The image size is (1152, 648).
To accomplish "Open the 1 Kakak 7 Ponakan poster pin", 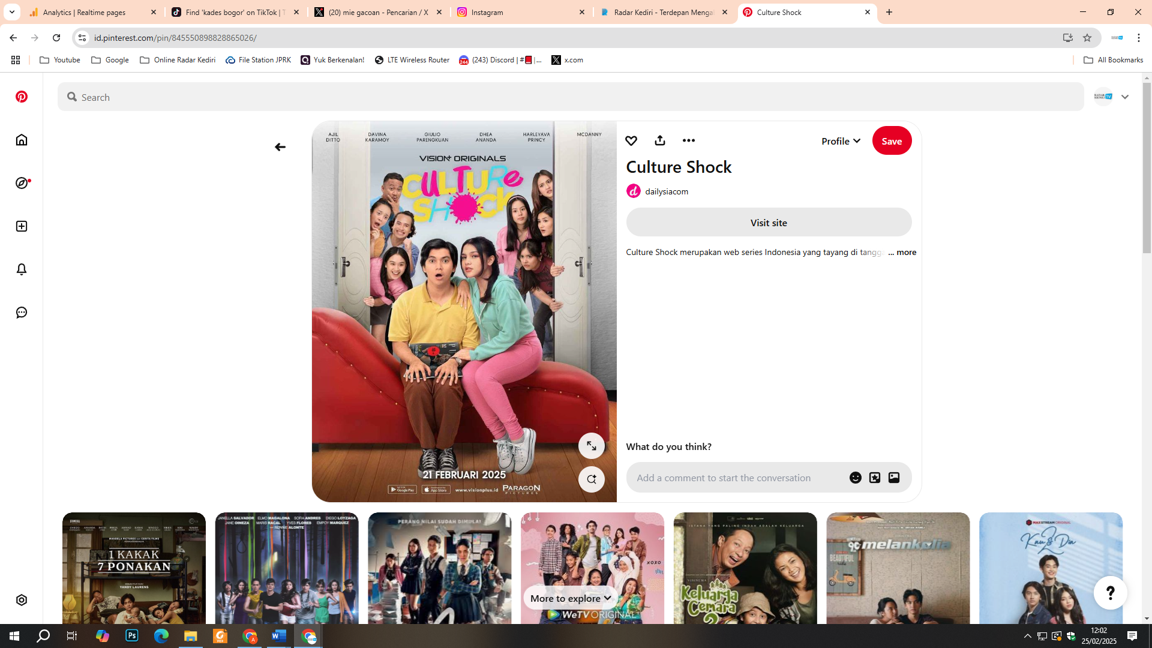I will coord(134,568).
